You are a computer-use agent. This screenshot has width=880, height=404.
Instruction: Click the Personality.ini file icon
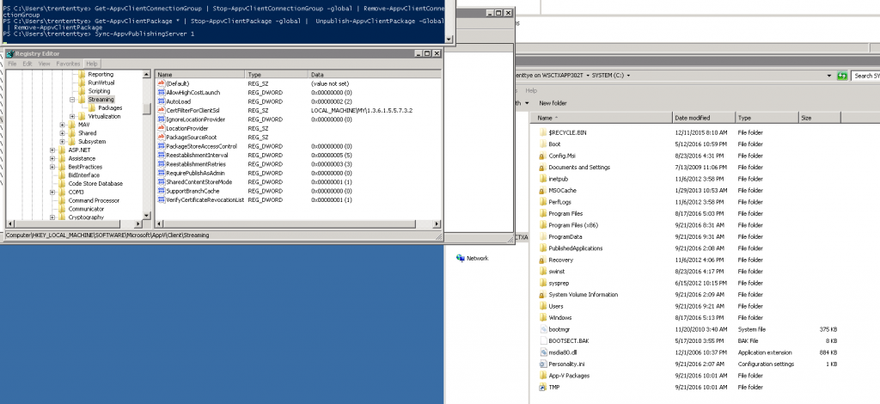coord(541,364)
